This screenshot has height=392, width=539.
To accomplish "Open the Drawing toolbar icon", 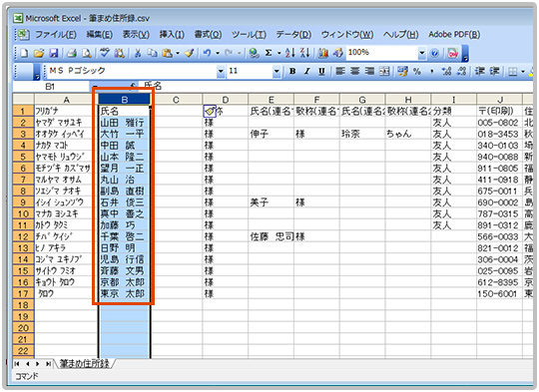I will pyautogui.click(x=338, y=53).
